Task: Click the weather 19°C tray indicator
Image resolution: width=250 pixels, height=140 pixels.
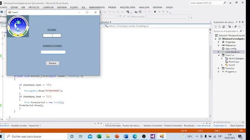Action: click(187, 136)
